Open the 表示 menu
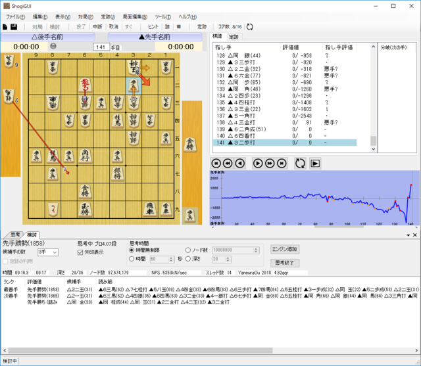This screenshot has height=366, width=421. 62,17
